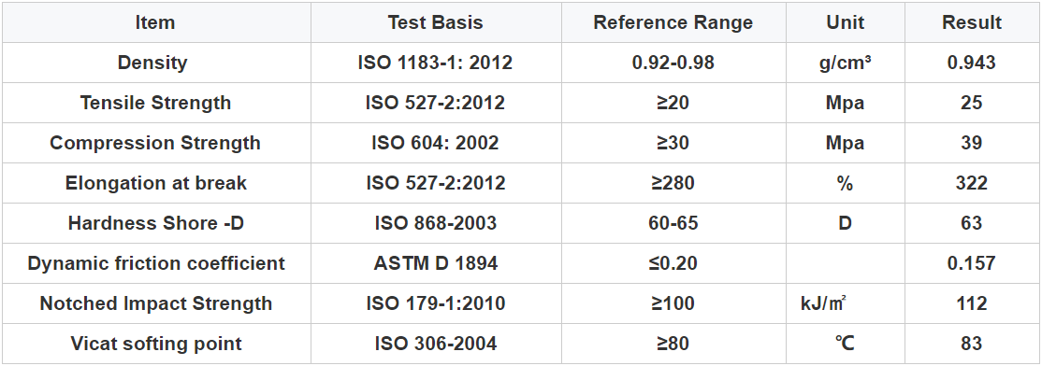This screenshot has width=1042, height=366.
Task: Select the Notched Impact Strength cell
Action: (155, 303)
